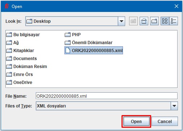
Task: Click the Ağ folder icon
Action: click(9, 43)
